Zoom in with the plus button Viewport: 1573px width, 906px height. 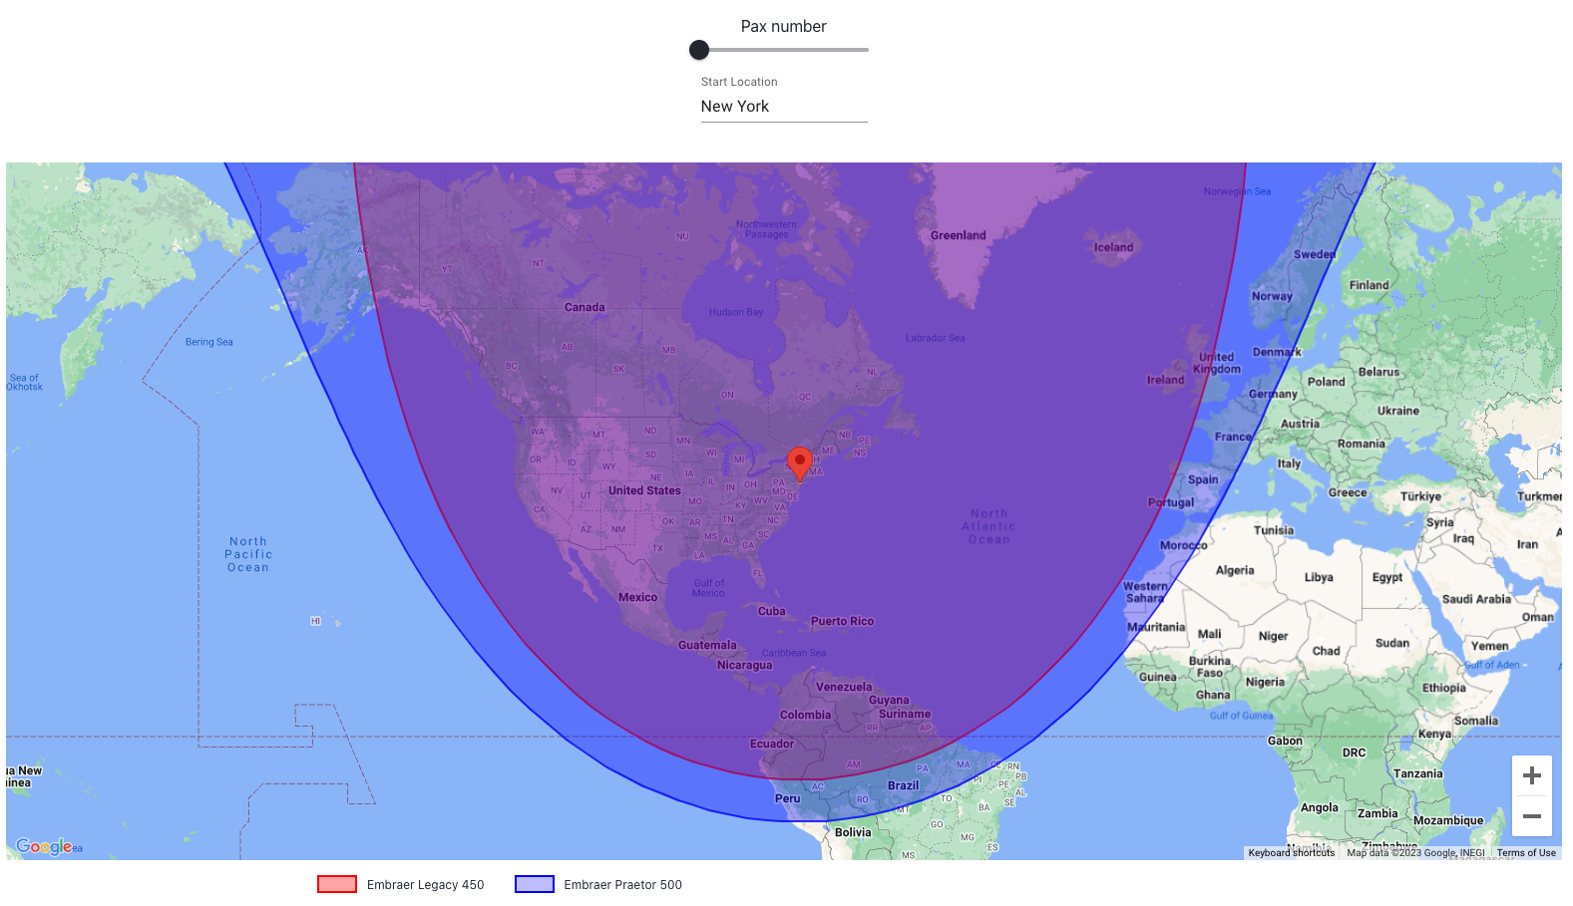[x=1532, y=775]
